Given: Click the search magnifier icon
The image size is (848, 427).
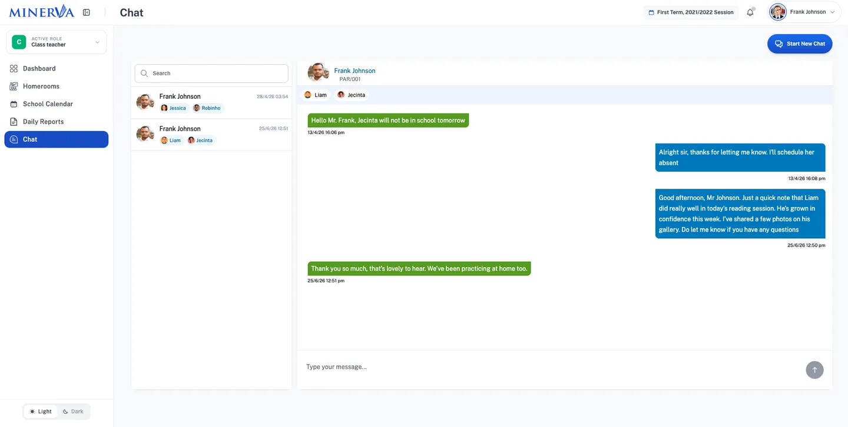Looking at the screenshot, I should click(144, 74).
